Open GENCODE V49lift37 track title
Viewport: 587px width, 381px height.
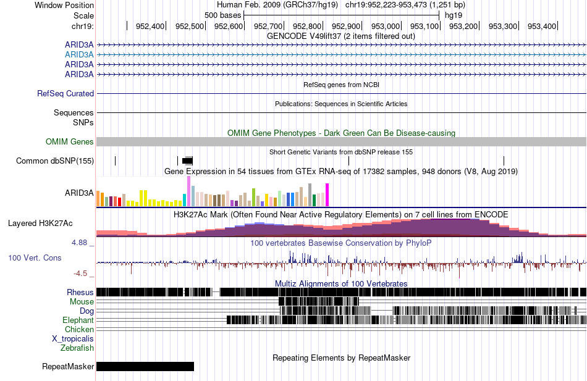pyautogui.click(x=340, y=36)
